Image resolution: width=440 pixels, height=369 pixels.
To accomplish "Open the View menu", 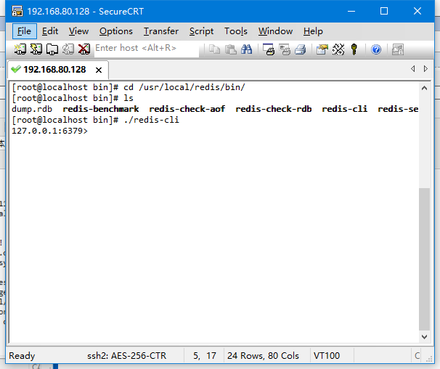I will (x=78, y=31).
